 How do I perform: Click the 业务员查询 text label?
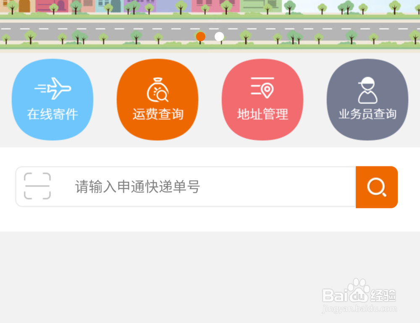tap(367, 114)
